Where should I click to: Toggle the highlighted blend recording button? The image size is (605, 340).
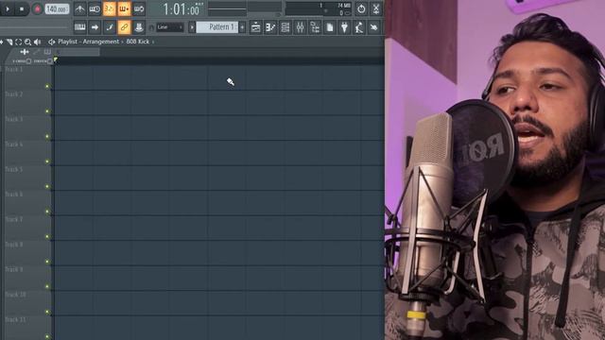coord(124,8)
